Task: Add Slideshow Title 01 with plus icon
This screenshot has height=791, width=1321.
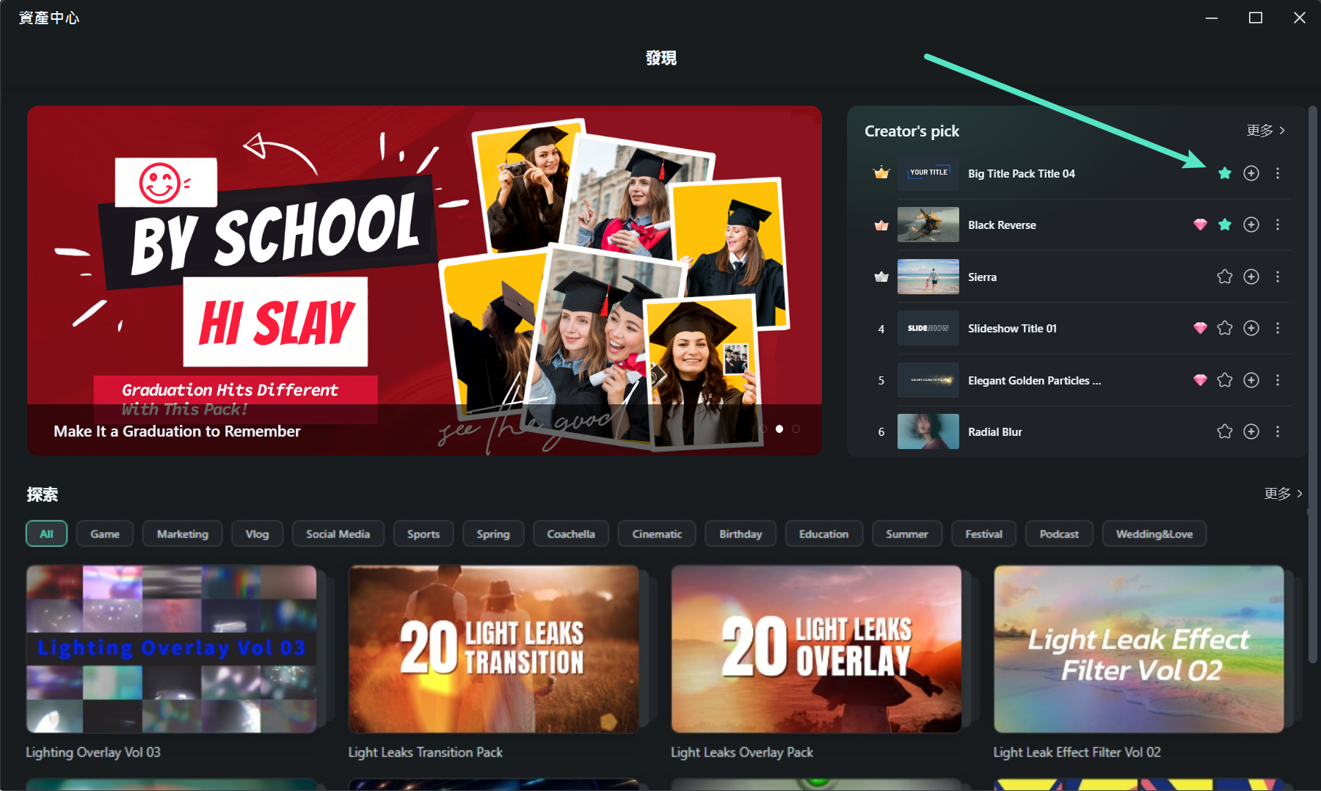Action: [1251, 328]
